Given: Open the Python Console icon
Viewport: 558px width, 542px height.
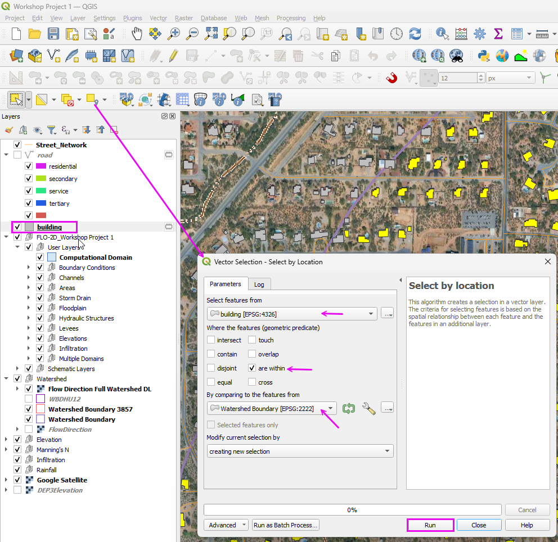Looking at the screenshot, I should (x=483, y=55).
